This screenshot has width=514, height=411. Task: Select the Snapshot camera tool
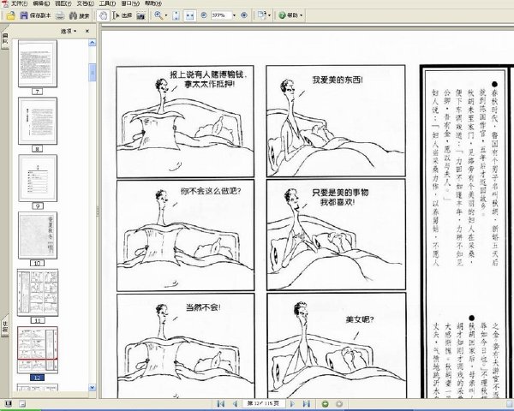[x=140, y=15]
